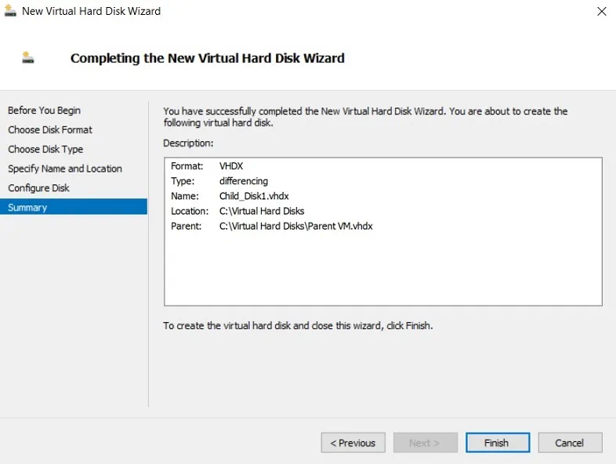This screenshot has height=464, width=616.
Task: Cancel the wizard
Action: click(570, 443)
